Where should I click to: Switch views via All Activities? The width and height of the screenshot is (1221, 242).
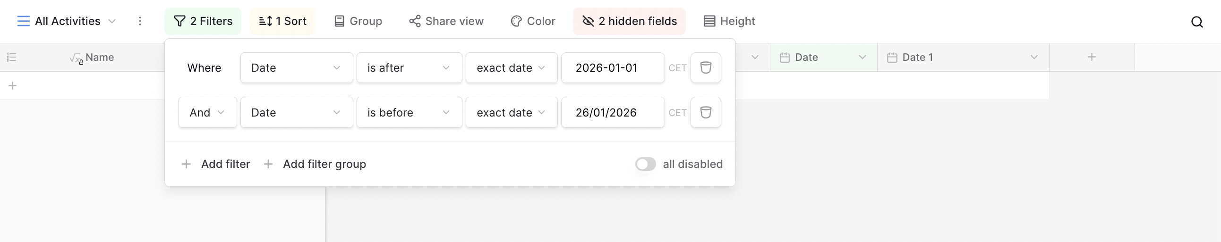pyautogui.click(x=67, y=21)
